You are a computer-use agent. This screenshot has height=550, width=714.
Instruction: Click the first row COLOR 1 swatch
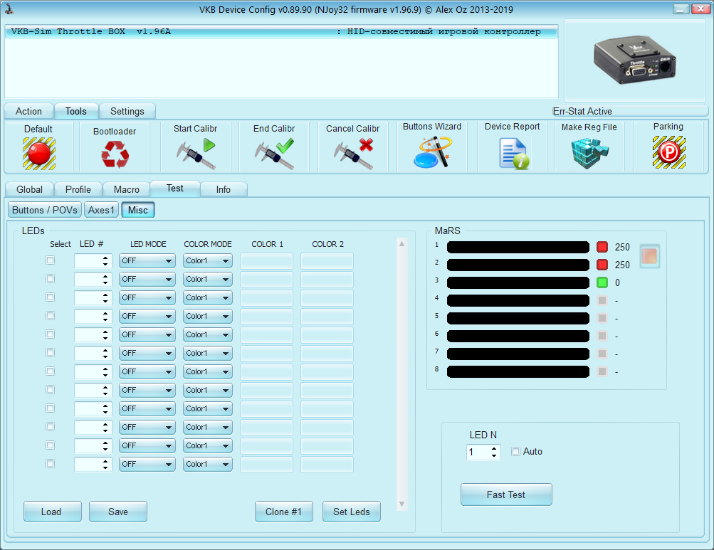point(266,260)
